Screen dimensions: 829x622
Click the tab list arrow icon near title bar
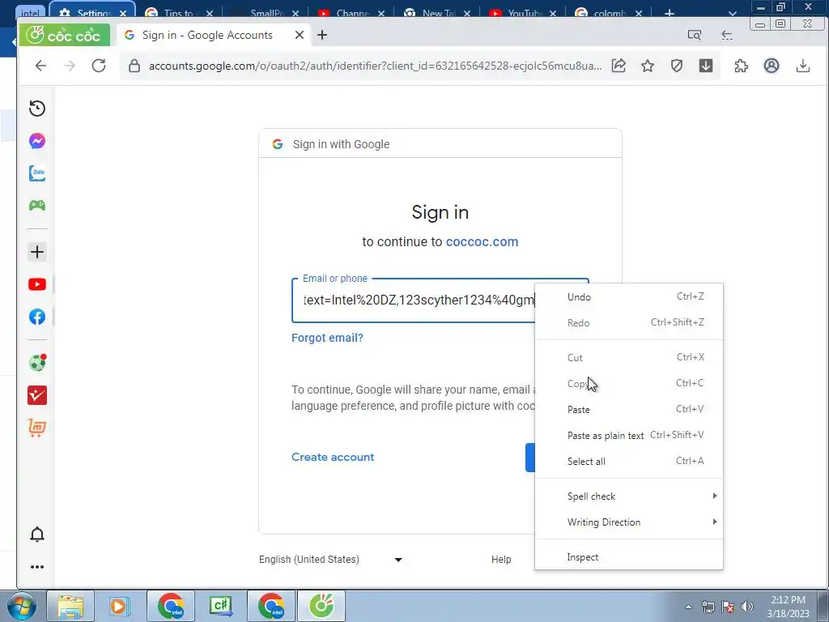pyautogui.click(x=727, y=35)
